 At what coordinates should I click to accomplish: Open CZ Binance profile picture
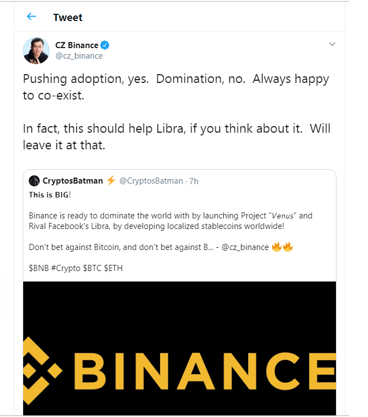tap(36, 50)
